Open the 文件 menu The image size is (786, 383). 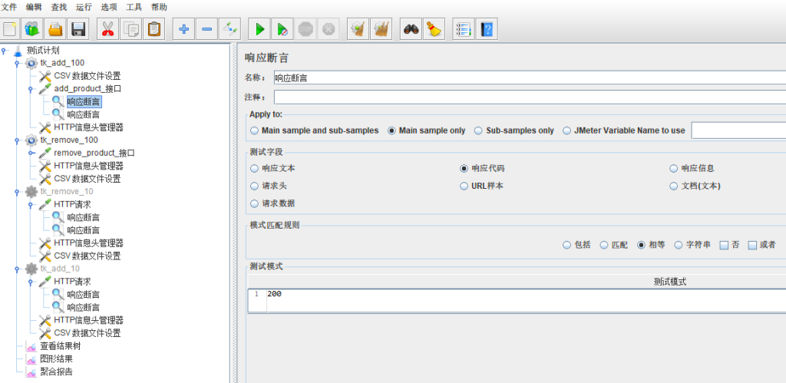point(9,7)
